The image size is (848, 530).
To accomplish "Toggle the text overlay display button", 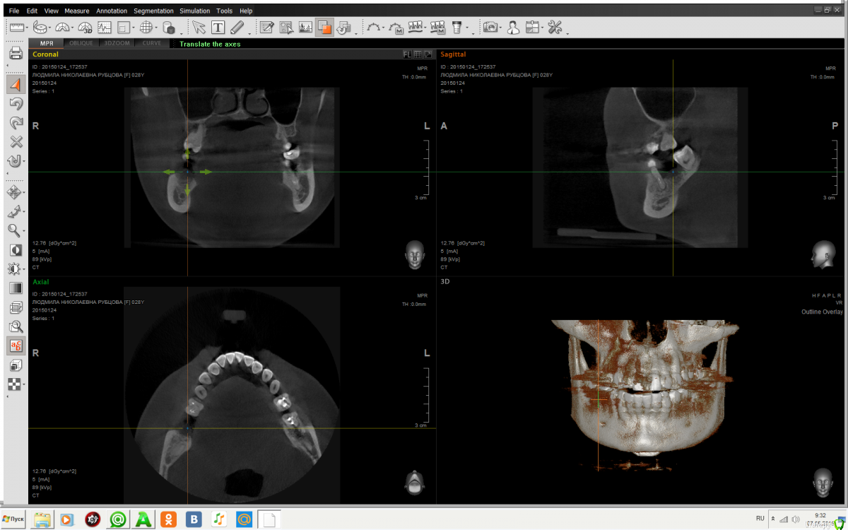I will point(16,346).
